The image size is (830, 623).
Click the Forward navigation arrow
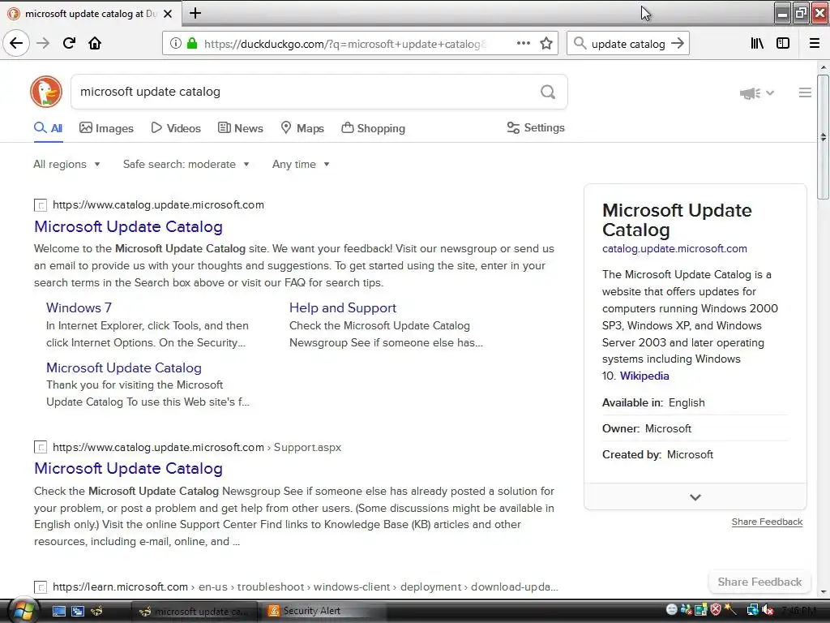click(x=43, y=43)
